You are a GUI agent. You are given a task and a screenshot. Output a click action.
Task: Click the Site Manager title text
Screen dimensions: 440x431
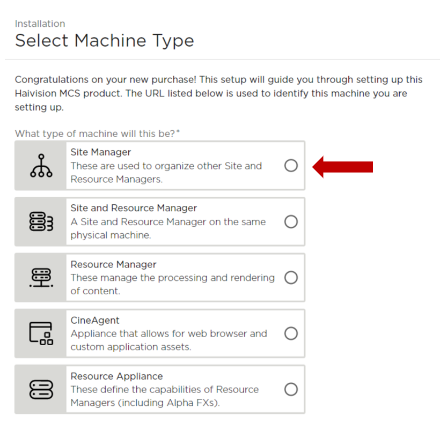click(101, 152)
